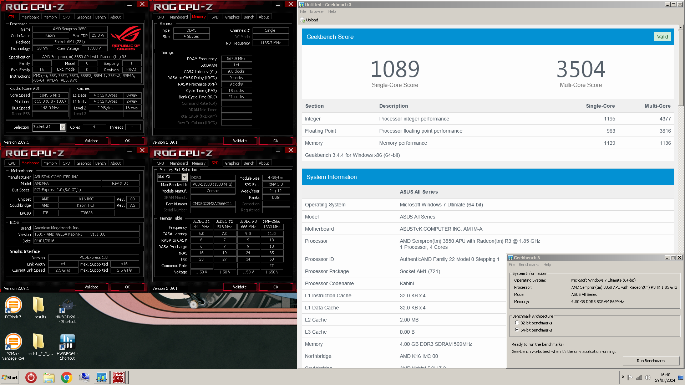
Task: Click File menu in small Geekbench 3 window
Action: coord(512,265)
